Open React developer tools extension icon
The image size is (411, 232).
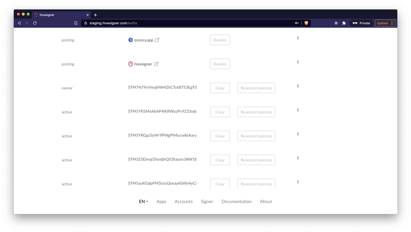pos(336,23)
